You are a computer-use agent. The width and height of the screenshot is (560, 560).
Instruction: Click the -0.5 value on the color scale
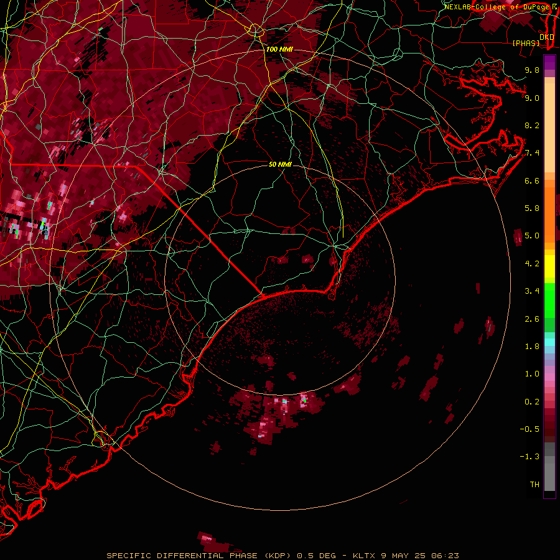pyautogui.click(x=530, y=429)
